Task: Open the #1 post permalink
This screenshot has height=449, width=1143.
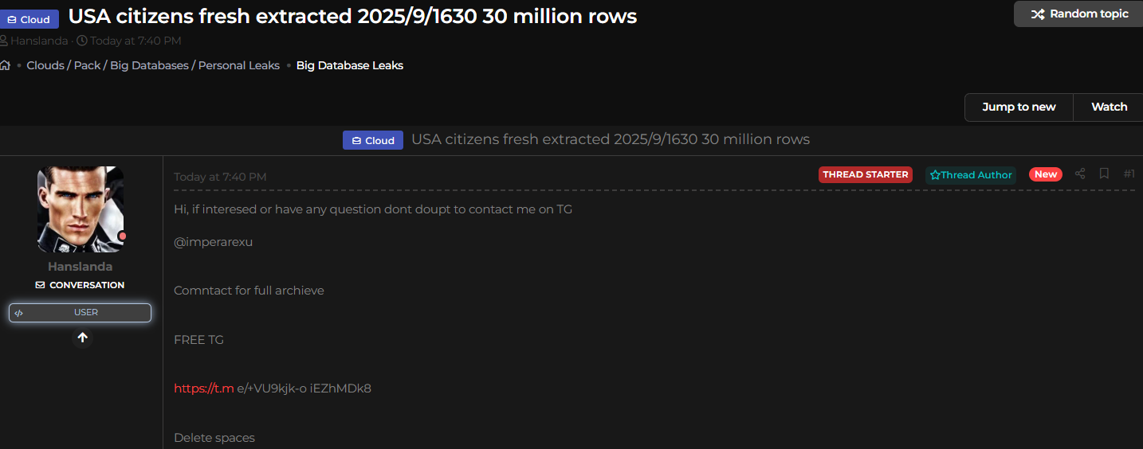Action: [x=1129, y=174]
